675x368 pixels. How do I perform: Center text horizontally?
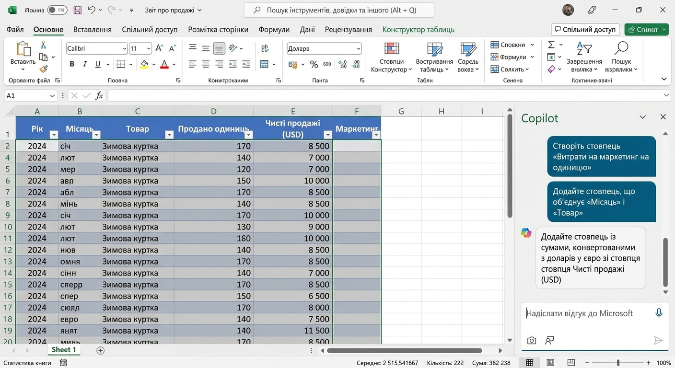pyautogui.click(x=206, y=64)
